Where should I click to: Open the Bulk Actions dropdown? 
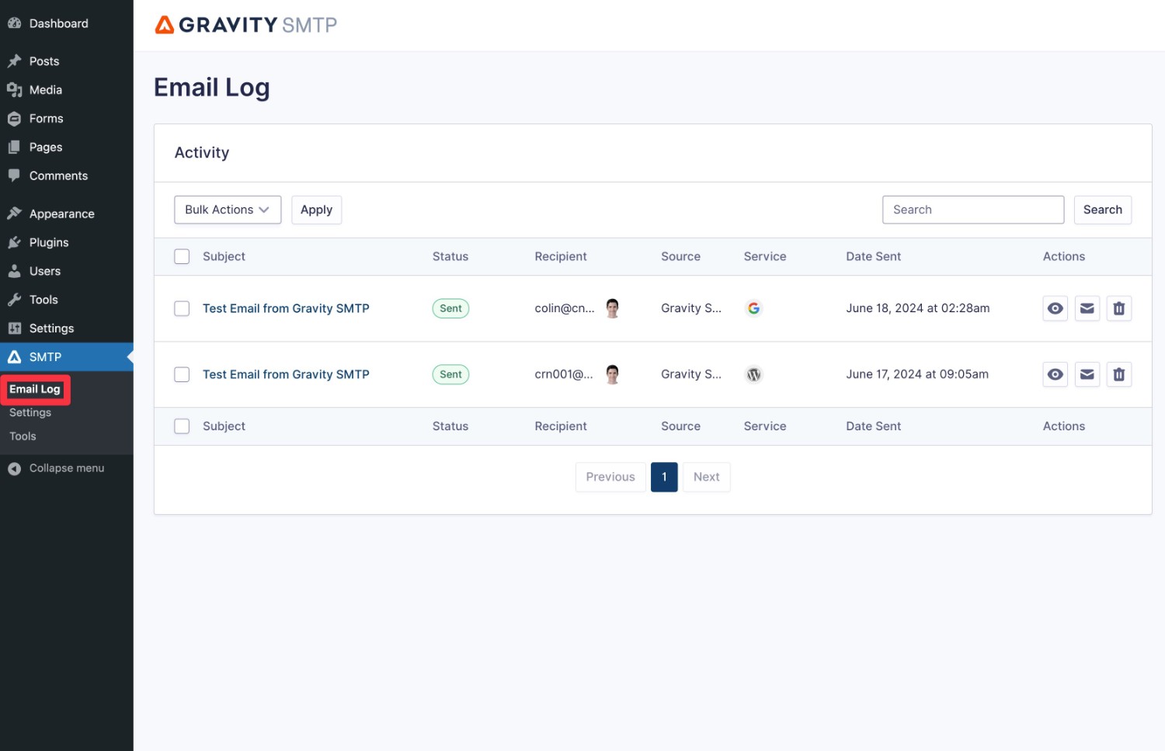228,210
